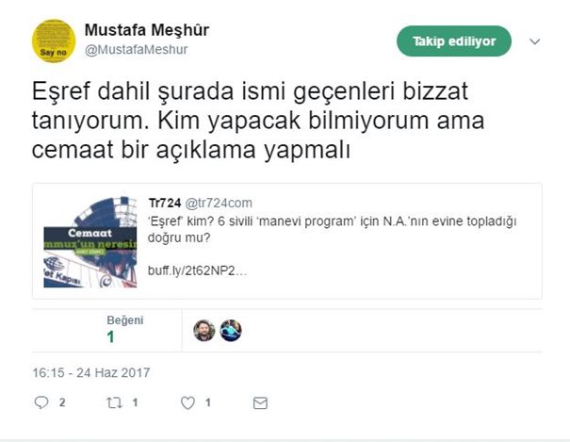The height and width of the screenshot is (442, 570).
Task: Click the retweet count number 1
Action: [x=135, y=402]
